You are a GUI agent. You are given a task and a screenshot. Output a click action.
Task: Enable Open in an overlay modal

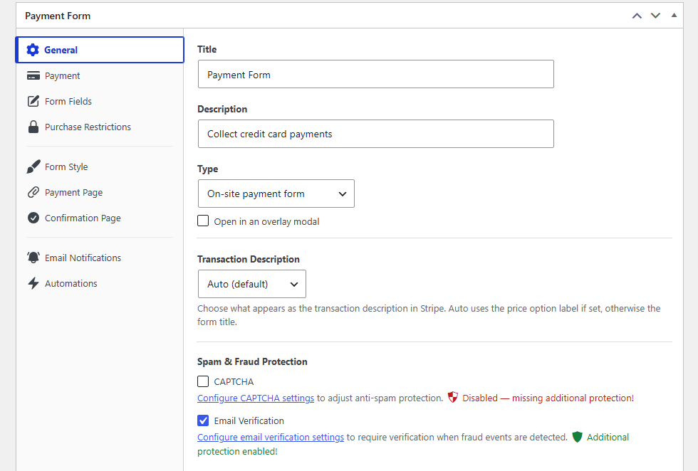[x=203, y=221]
